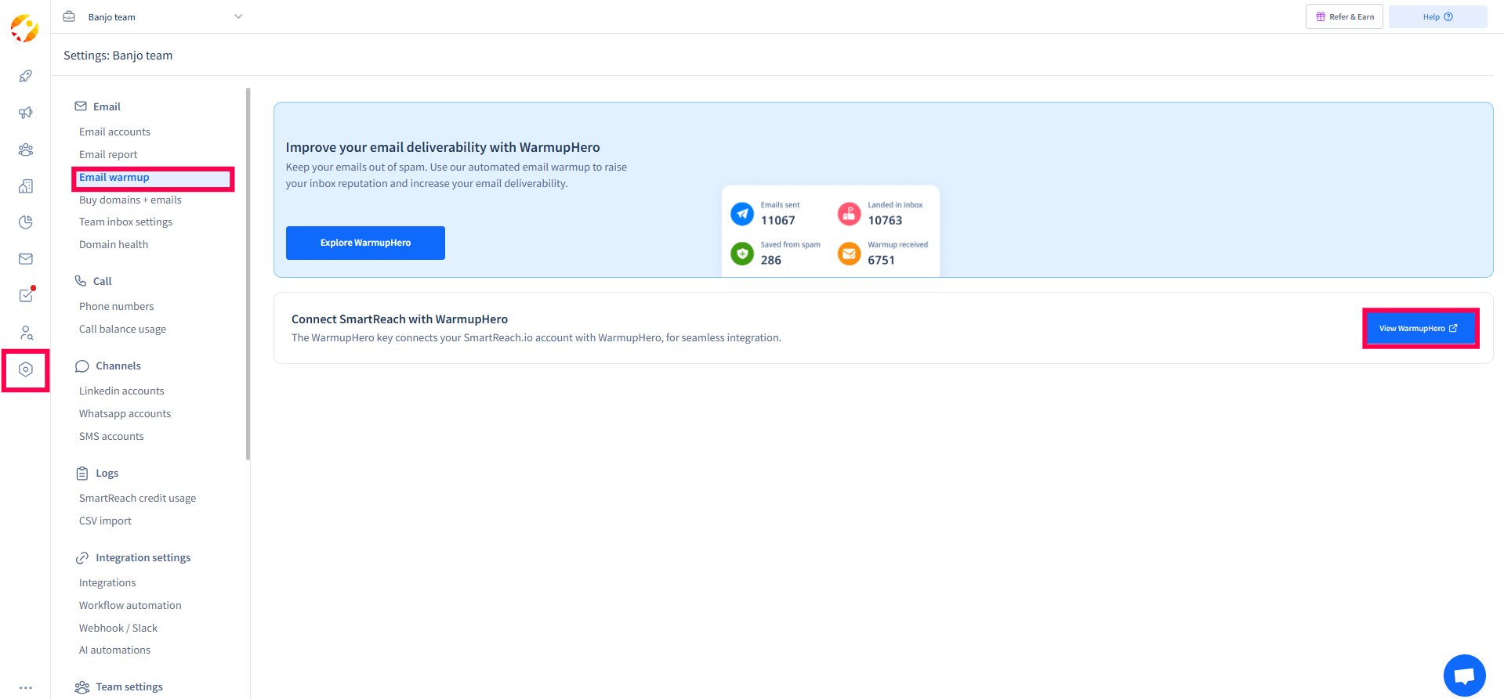Open accounts building sidebar icon
The height and width of the screenshot is (699, 1504).
(x=26, y=186)
